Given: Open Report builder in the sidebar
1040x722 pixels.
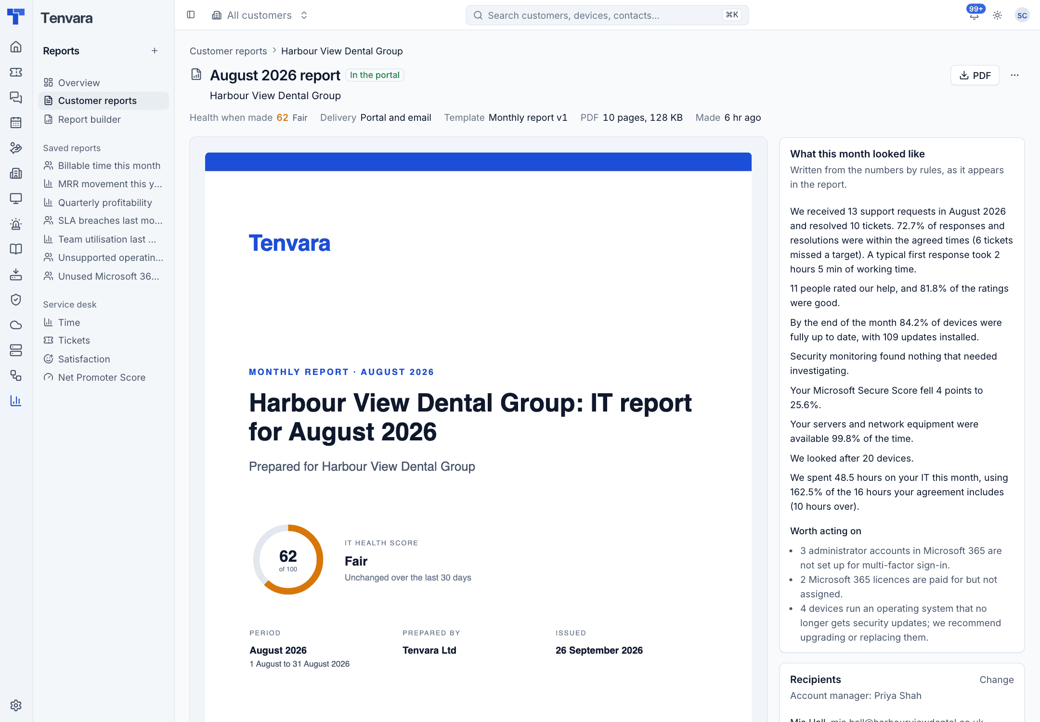Looking at the screenshot, I should [104, 119].
